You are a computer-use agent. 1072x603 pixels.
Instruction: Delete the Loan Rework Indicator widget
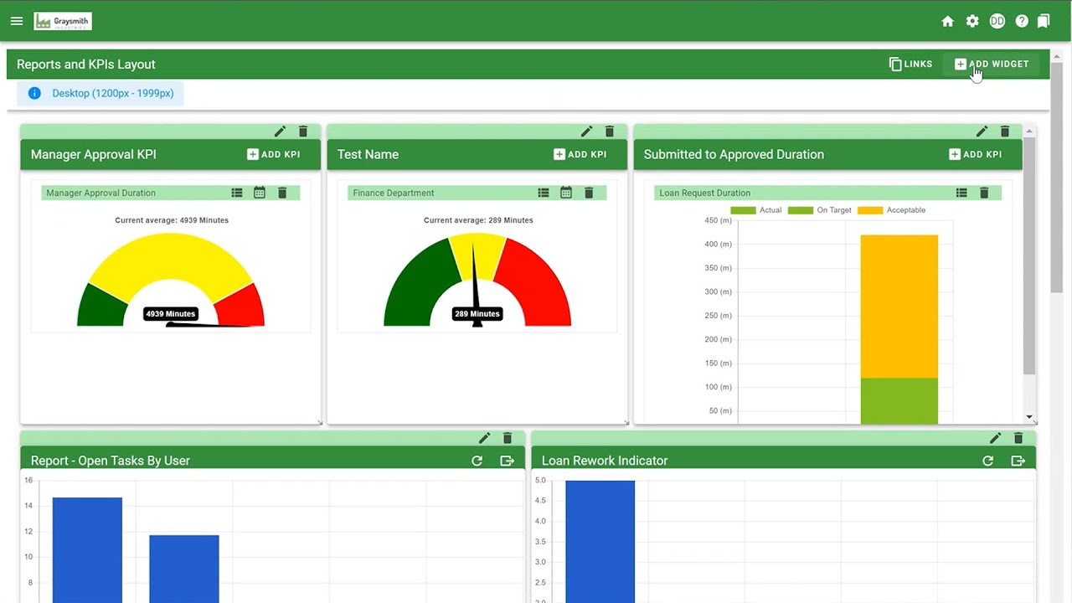coord(1018,438)
